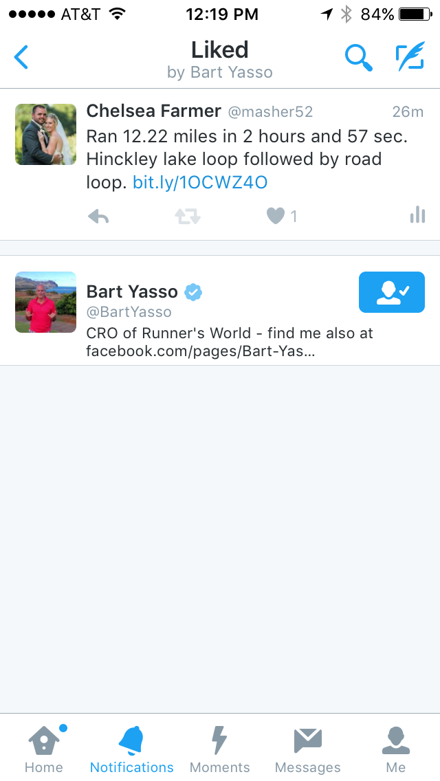
Task: Open the @masher52 handle
Action: tap(271, 112)
